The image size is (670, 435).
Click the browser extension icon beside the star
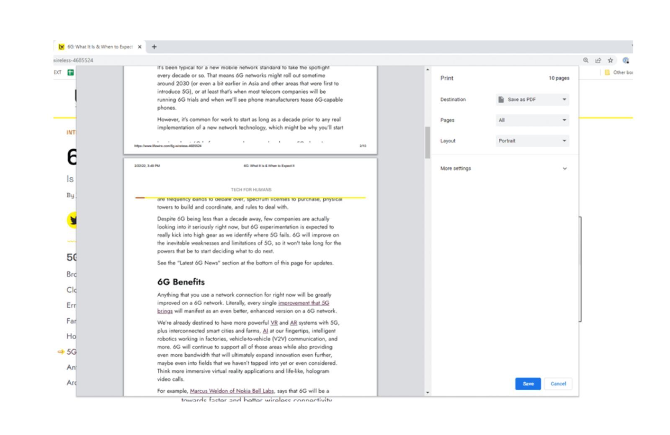[626, 60]
